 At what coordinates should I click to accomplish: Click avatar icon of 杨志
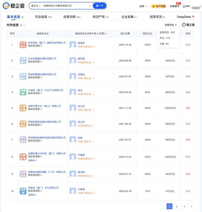tap(73, 92)
